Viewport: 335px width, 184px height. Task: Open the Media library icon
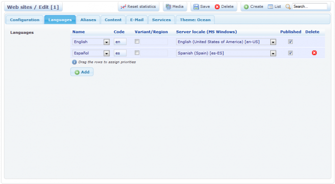coord(168,7)
